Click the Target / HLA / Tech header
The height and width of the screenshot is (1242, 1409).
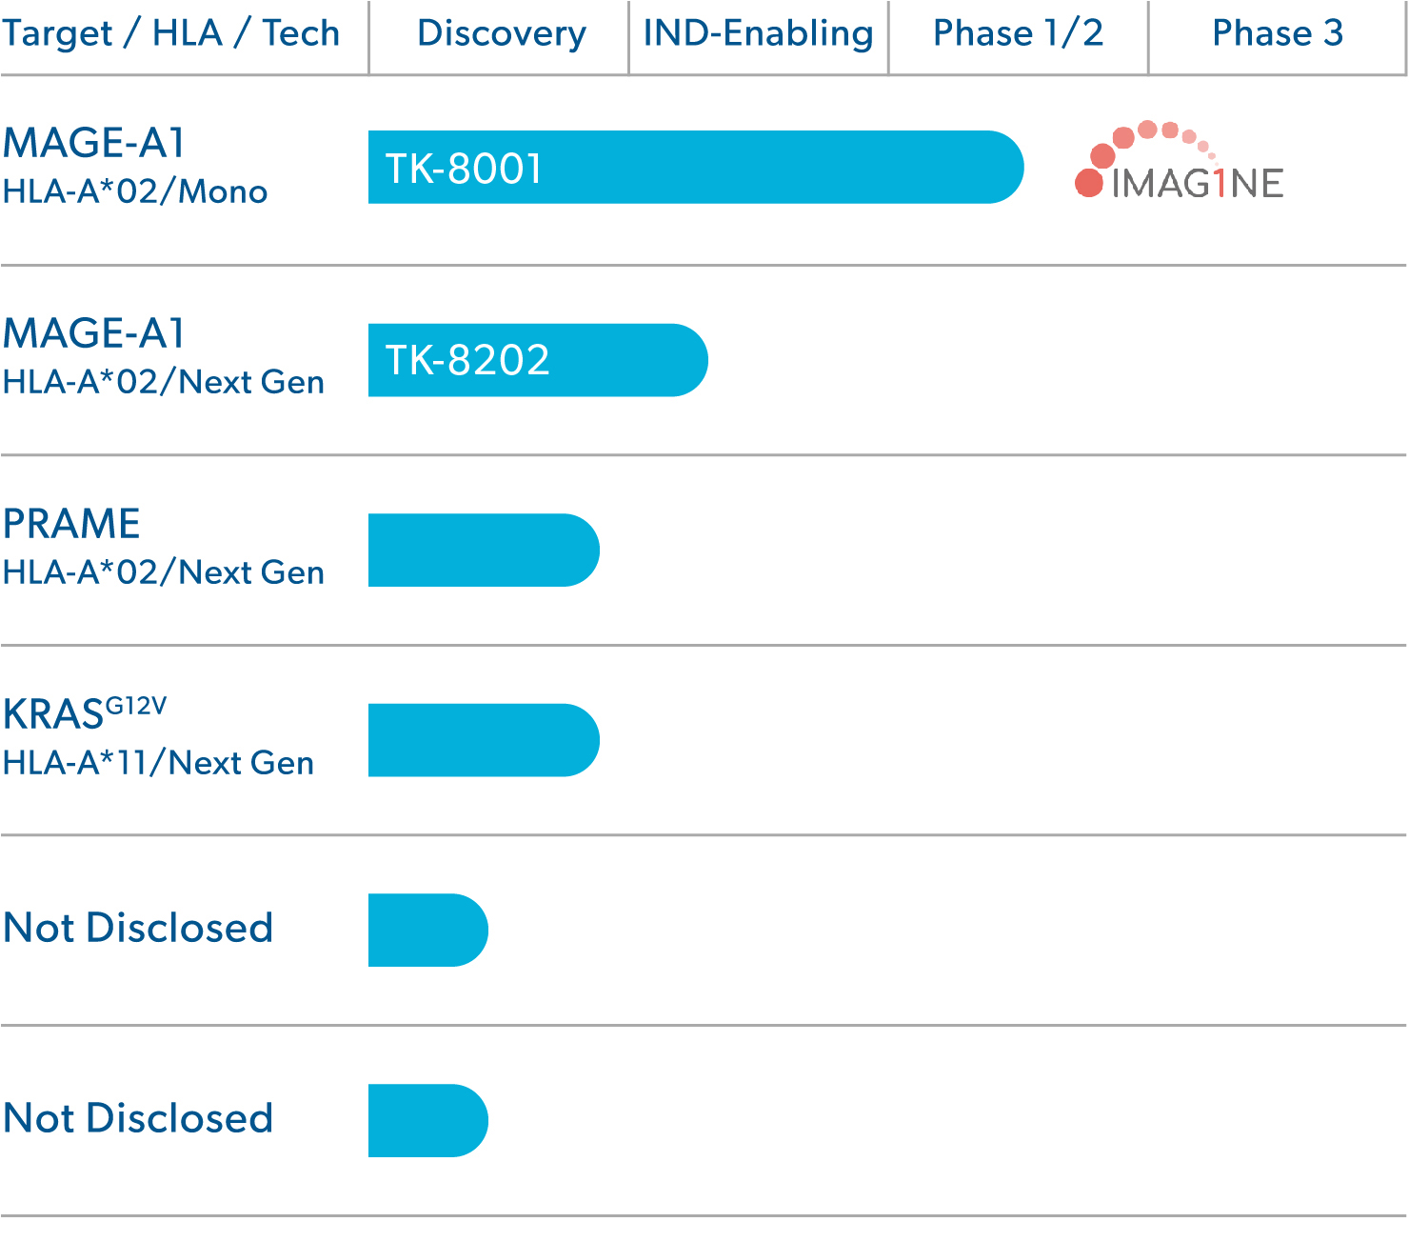(x=171, y=33)
